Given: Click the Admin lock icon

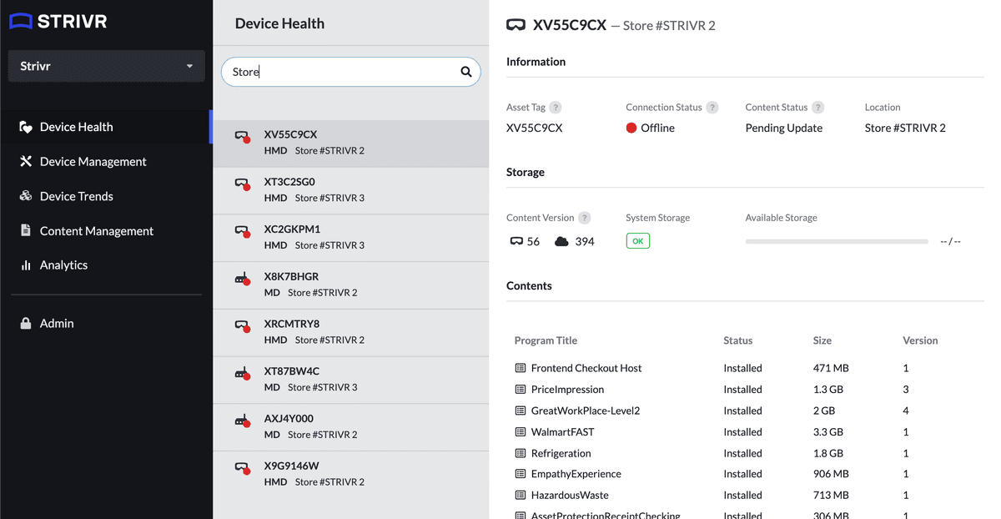Looking at the screenshot, I should pyautogui.click(x=26, y=323).
